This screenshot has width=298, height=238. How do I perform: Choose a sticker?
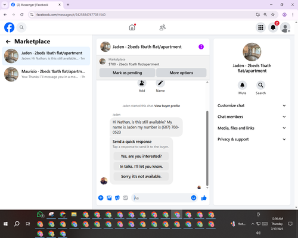(117, 198)
